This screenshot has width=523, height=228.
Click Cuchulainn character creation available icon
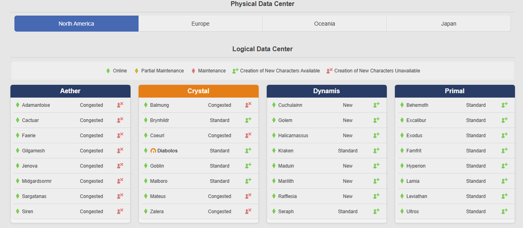(x=376, y=105)
